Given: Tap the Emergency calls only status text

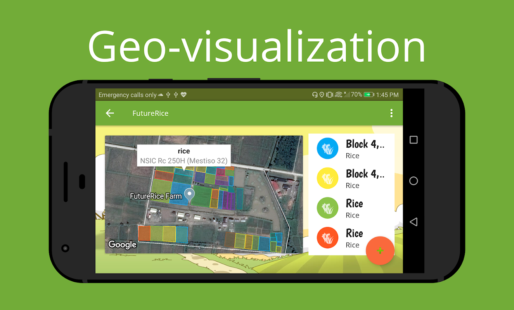Looking at the screenshot, I should click(x=128, y=95).
